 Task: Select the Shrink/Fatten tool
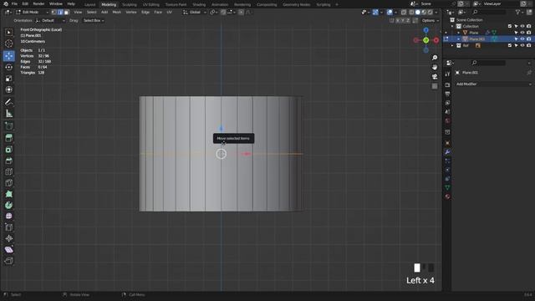(9, 238)
